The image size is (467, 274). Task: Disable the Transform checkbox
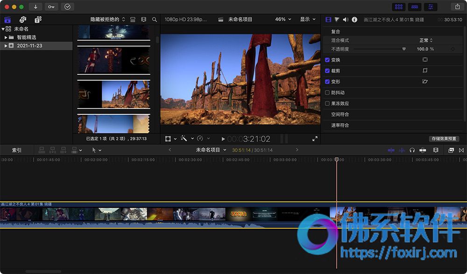327,60
